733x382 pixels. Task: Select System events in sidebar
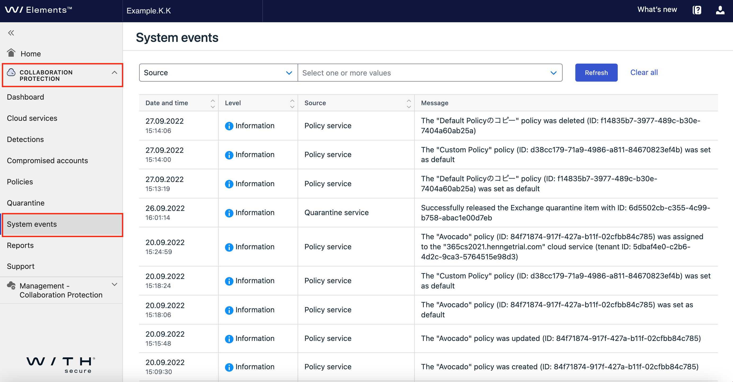(62, 224)
